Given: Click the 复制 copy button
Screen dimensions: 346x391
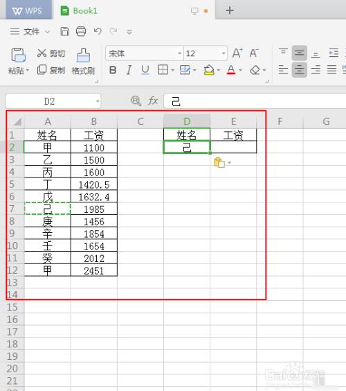Looking at the screenshot, I should pyautogui.click(x=51, y=70).
